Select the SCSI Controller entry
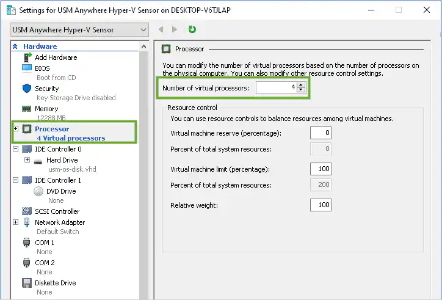This screenshot has height=300, width=442. (x=57, y=211)
